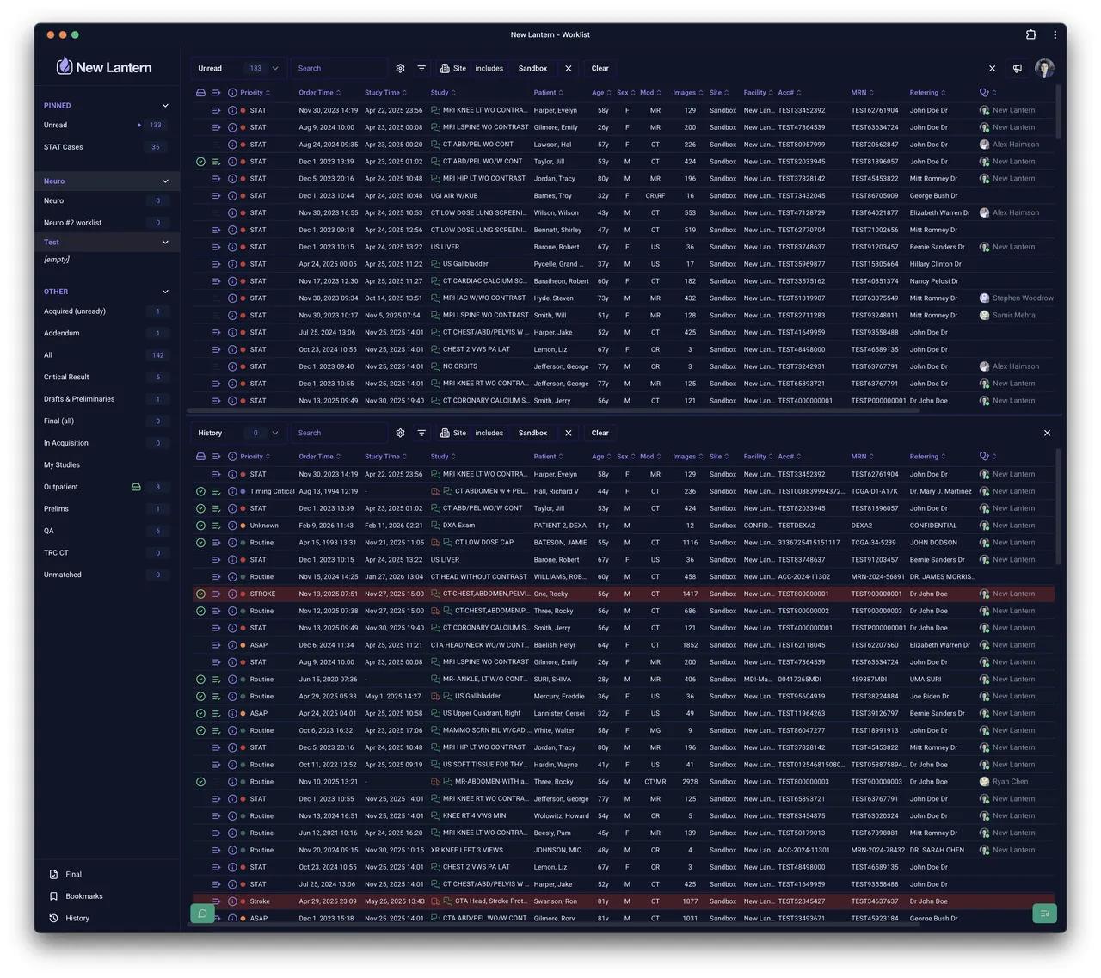Image resolution: width=1101 pixels, height=978 pixels.
Task: Toggle the check circle on the BATESON, JAMIE row
Action: click(200, 543)
